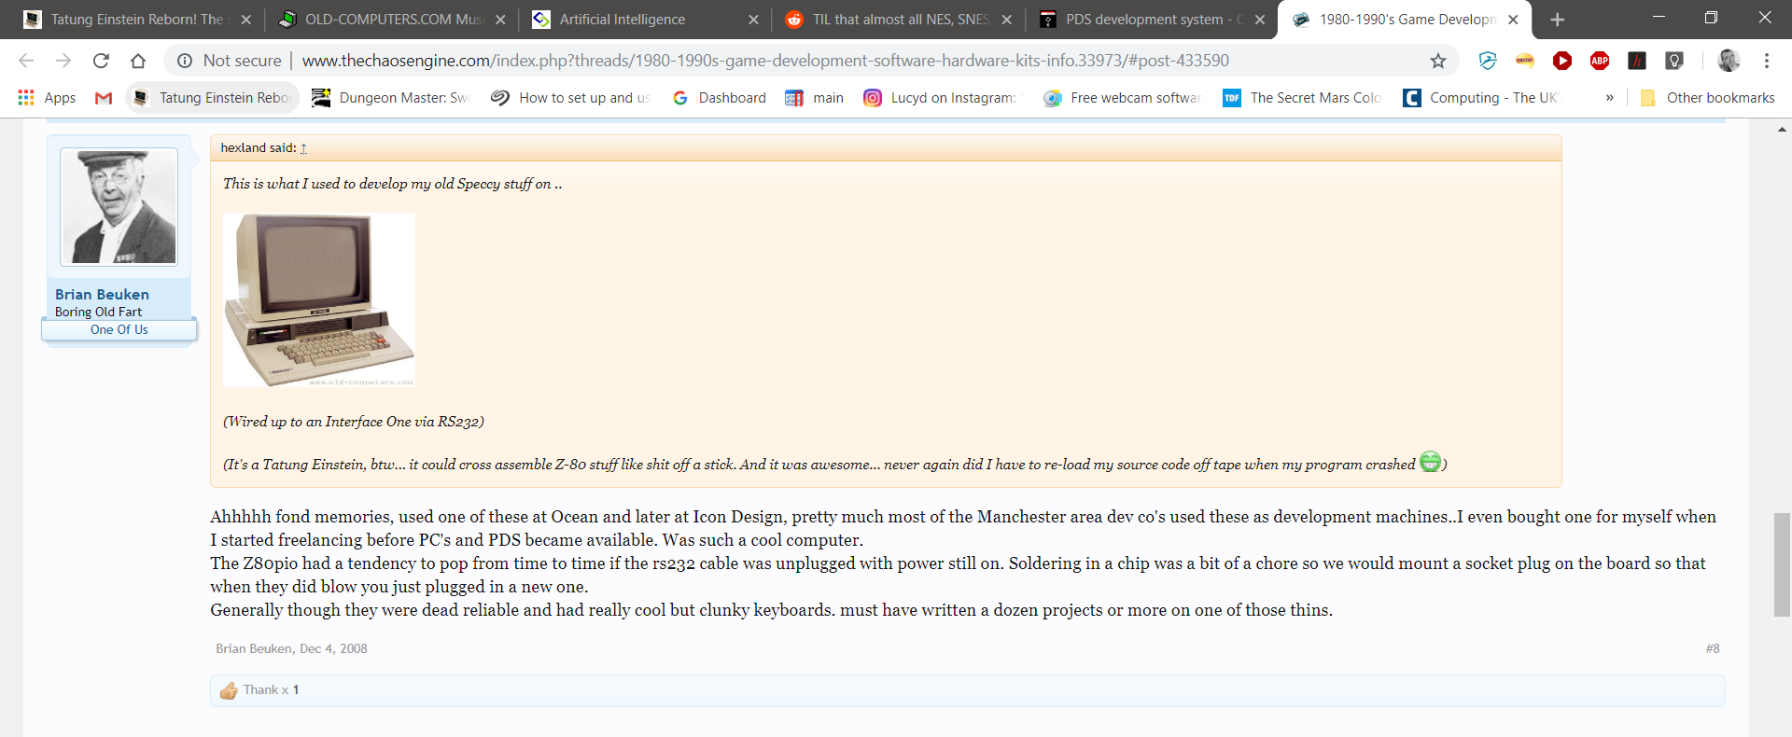
Task: Show more bookmarks with the chevron
Action: (x=1609, y=98)
